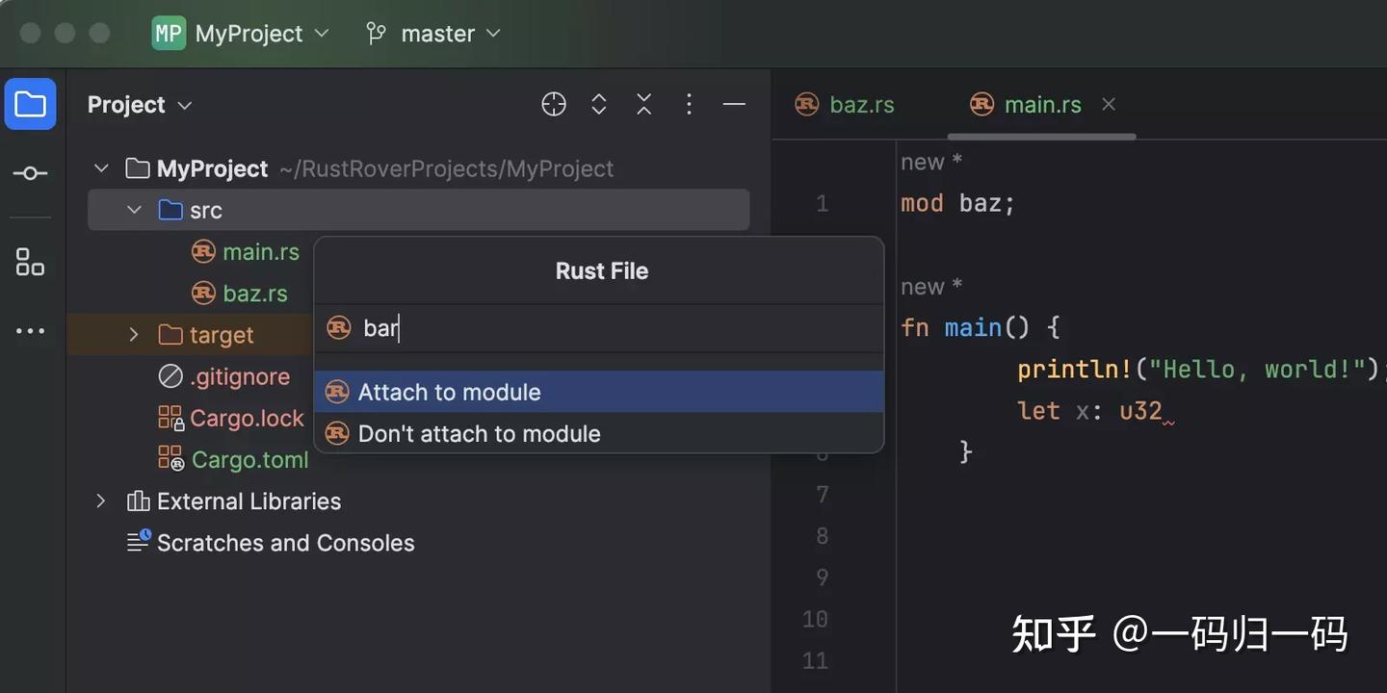The image size is (1387, 693).
Task: Click line number 1 in the gutter
Action: pos(822,203)
